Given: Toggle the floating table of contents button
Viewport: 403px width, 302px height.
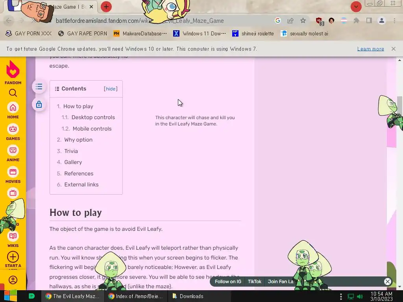Looking at the screenshot, I should [x=39, y=87].
